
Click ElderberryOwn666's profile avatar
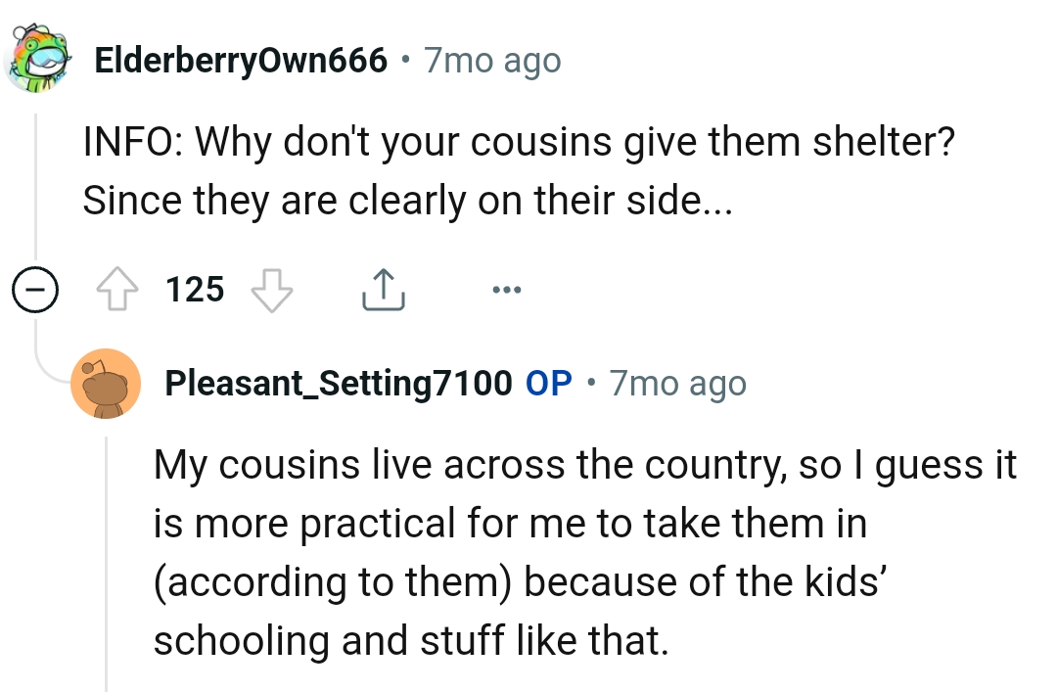(39, 59)
